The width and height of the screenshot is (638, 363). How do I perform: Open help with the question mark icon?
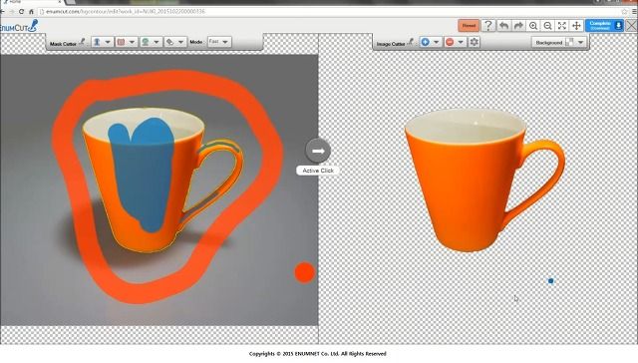click(x=488, y=26)
